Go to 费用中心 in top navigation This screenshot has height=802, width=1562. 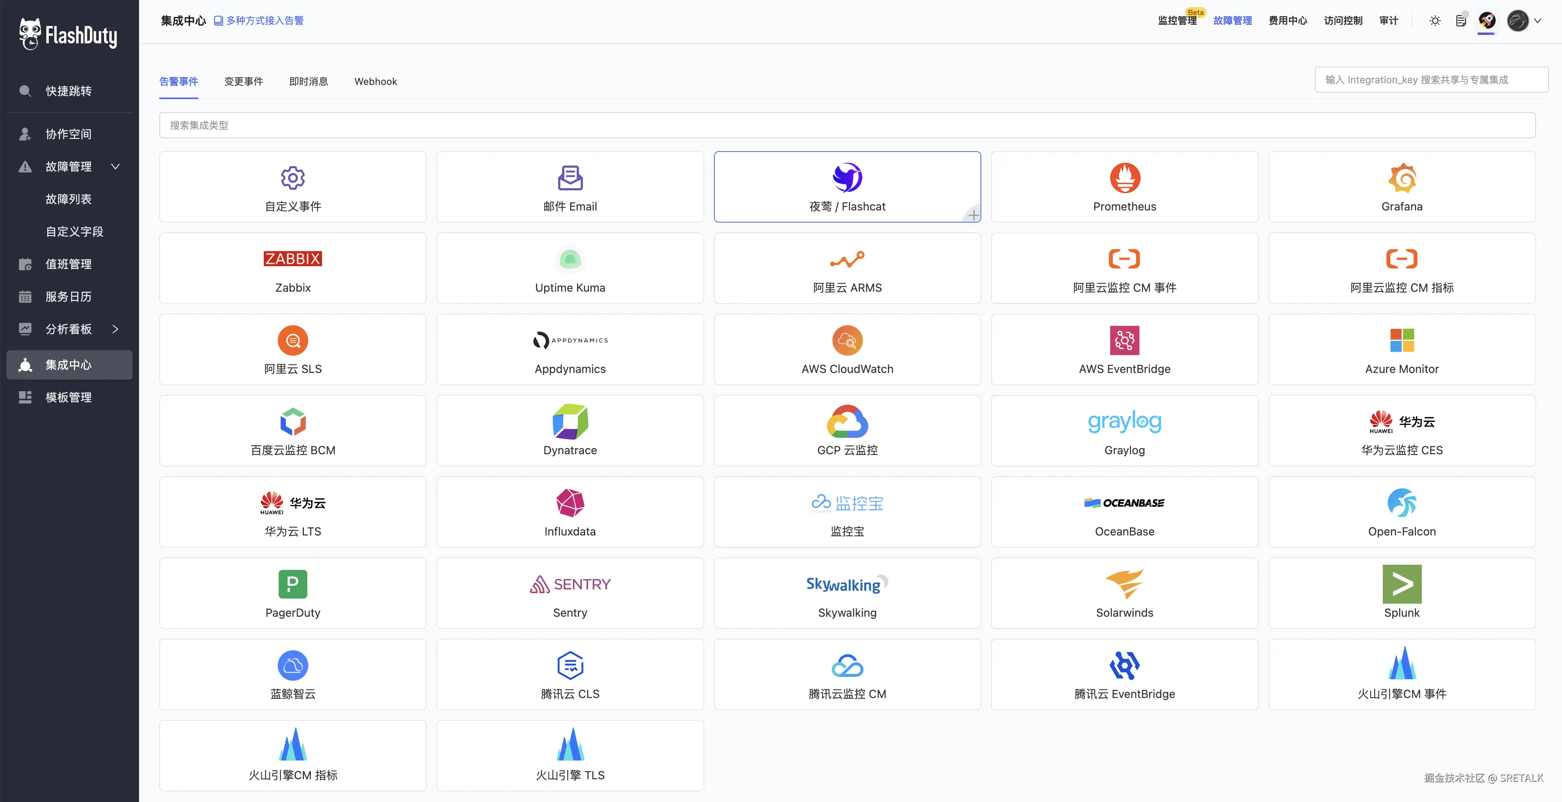pos(1287,21)
